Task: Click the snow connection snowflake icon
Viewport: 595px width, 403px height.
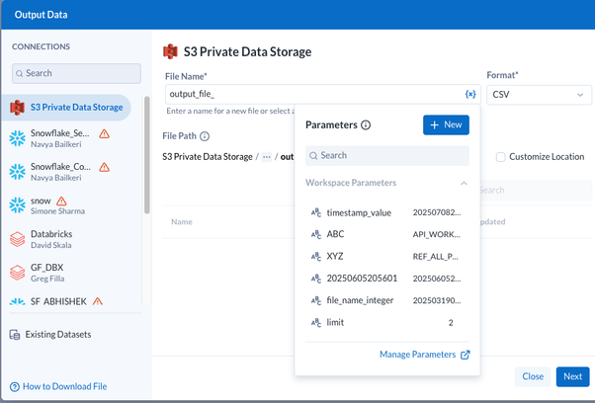Action: pyautogui.click(x=17, y=205)
